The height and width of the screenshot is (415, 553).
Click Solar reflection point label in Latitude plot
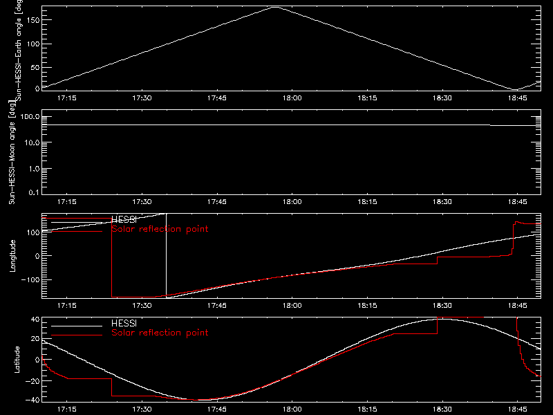tap(160, 333)
